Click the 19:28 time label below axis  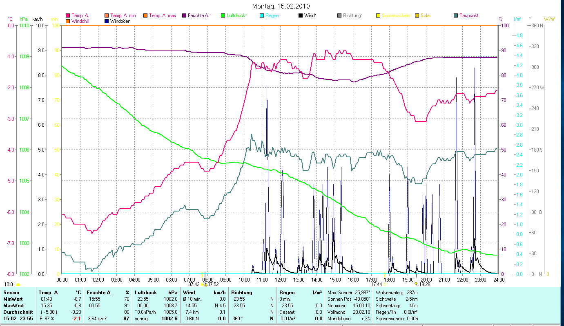424,284
